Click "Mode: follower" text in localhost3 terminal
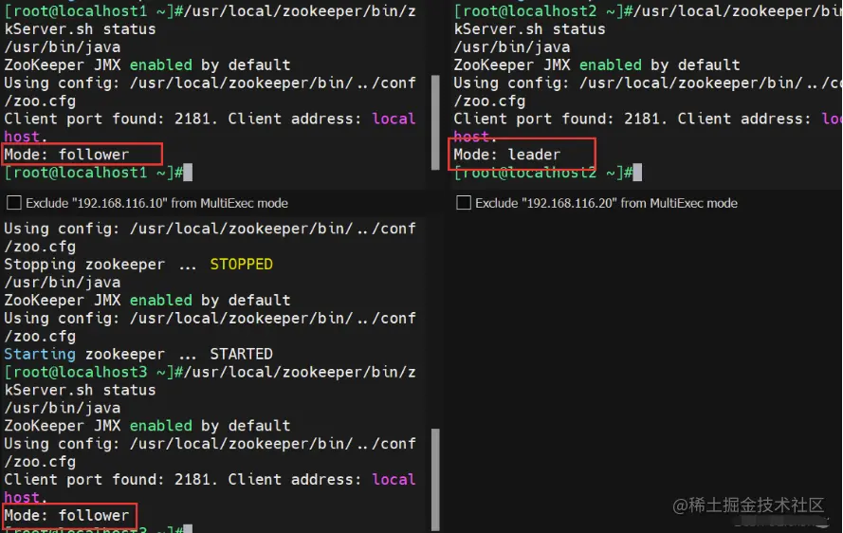The height and width of the screenshot is (533, 843). (x=66, y=516)
